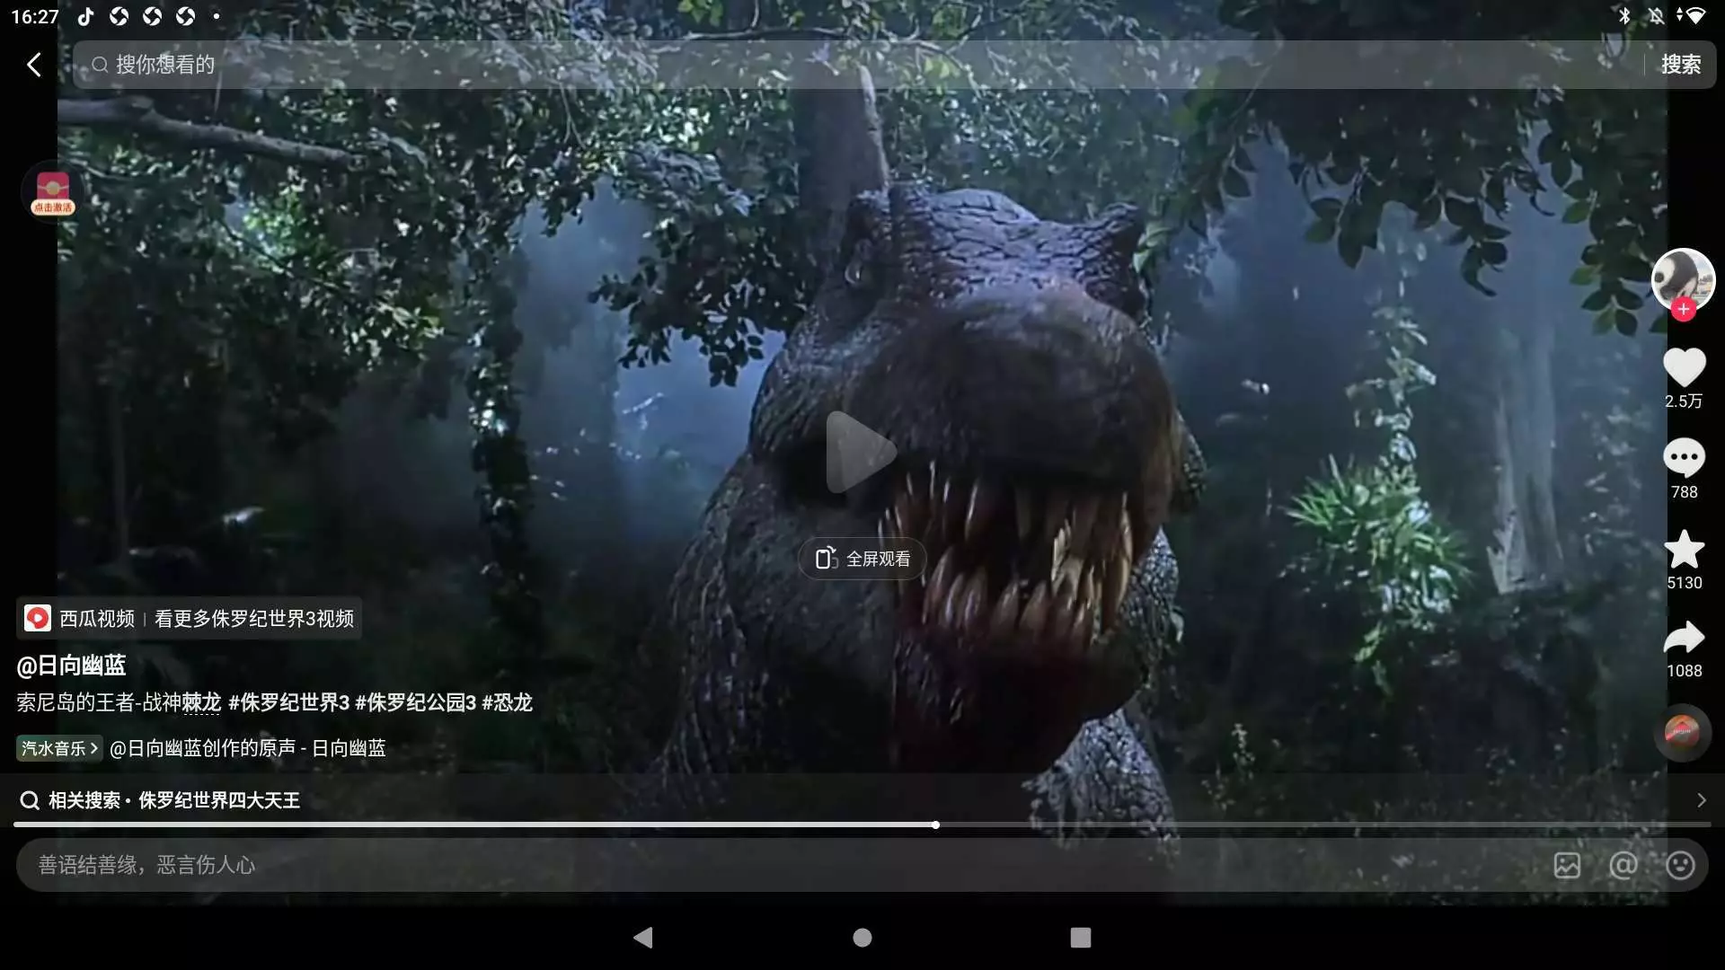Open the red envelope activation icon

(53, 192)
